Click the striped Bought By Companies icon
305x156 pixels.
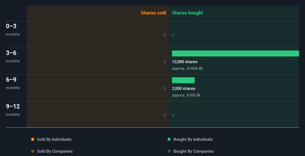pos(169,151)
